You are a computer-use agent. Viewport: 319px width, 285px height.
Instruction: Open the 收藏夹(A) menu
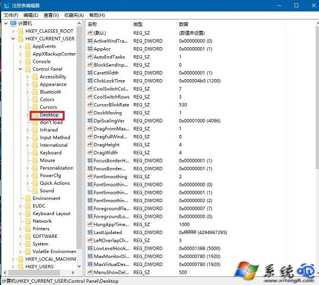tap(74, 15)
